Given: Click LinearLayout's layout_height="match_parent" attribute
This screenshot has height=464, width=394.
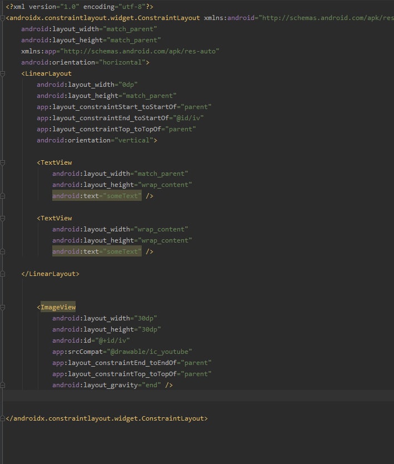Looking at the screenshot, I should pos(107,96).
